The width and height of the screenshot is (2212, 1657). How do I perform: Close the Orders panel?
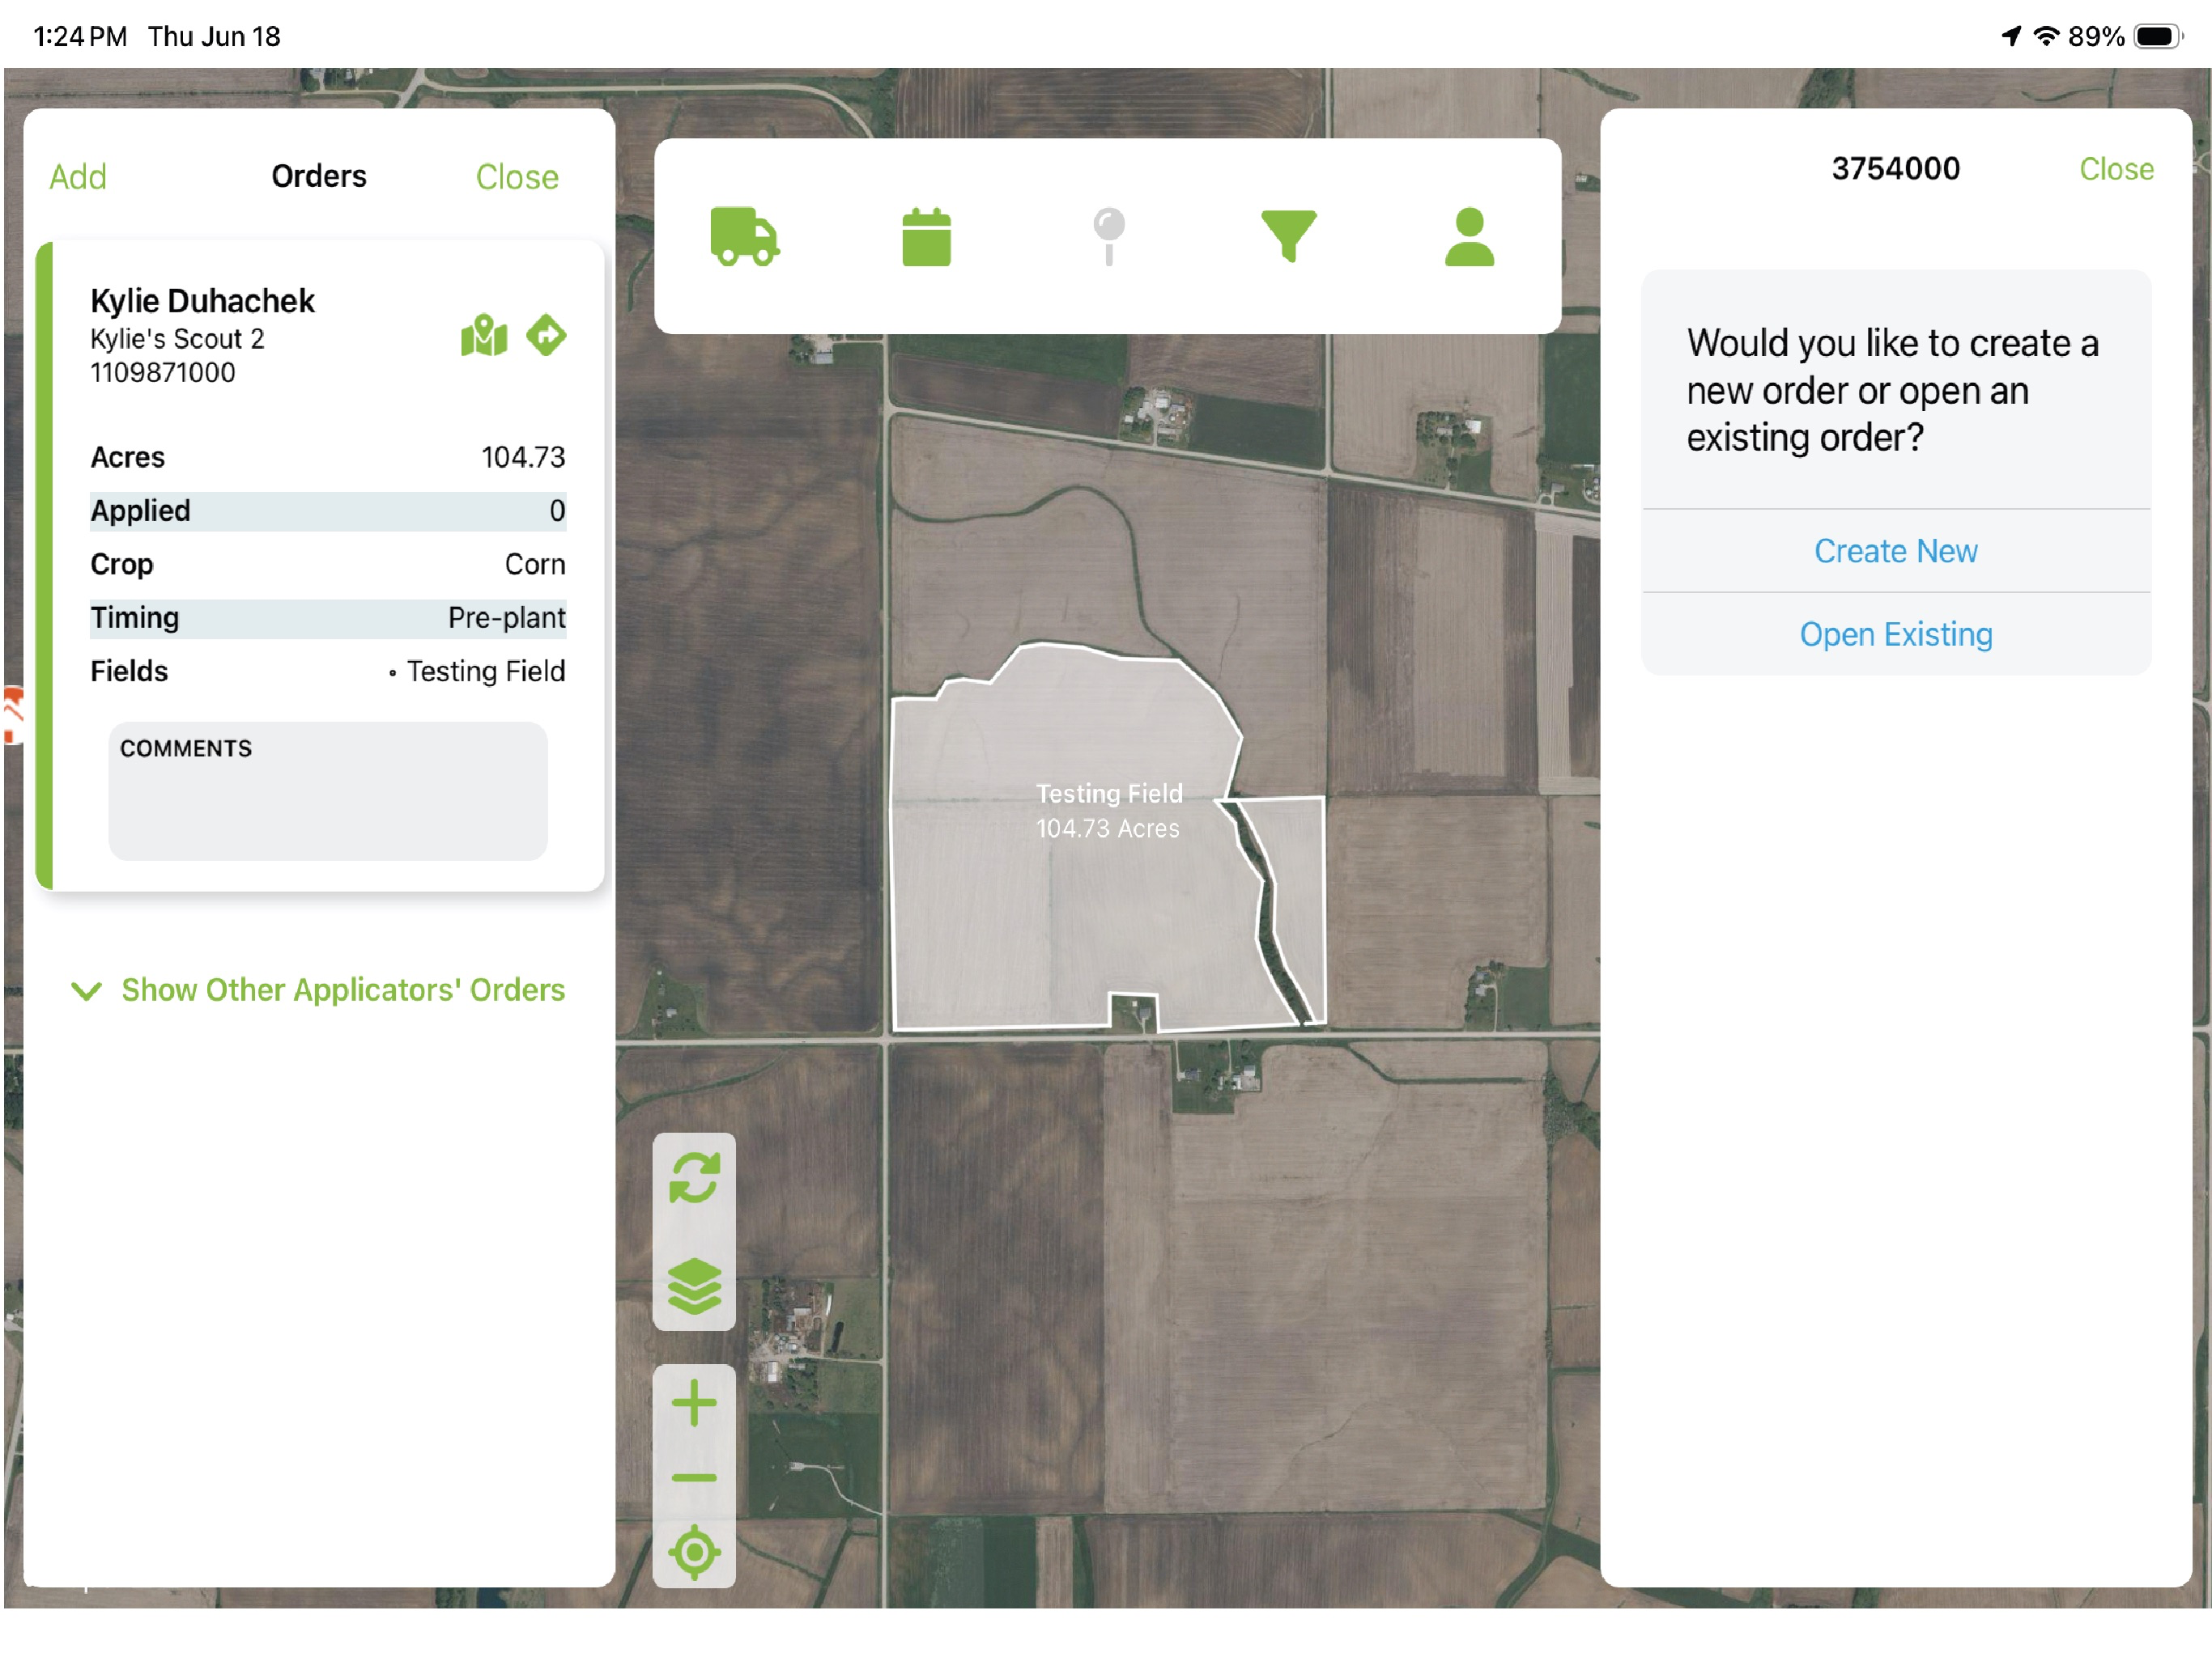coord(517,177)
